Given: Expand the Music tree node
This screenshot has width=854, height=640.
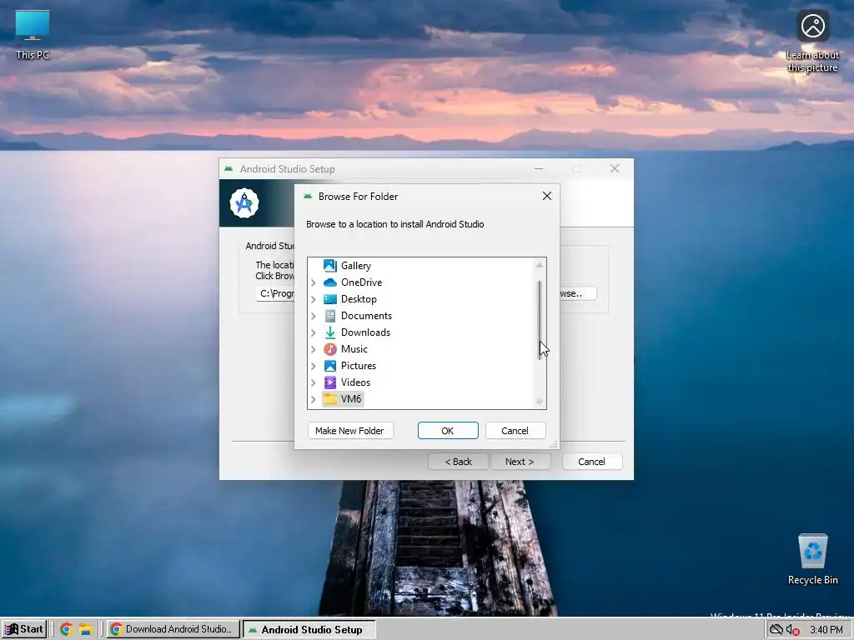Looking at the screenshot, I should point(314,349).
